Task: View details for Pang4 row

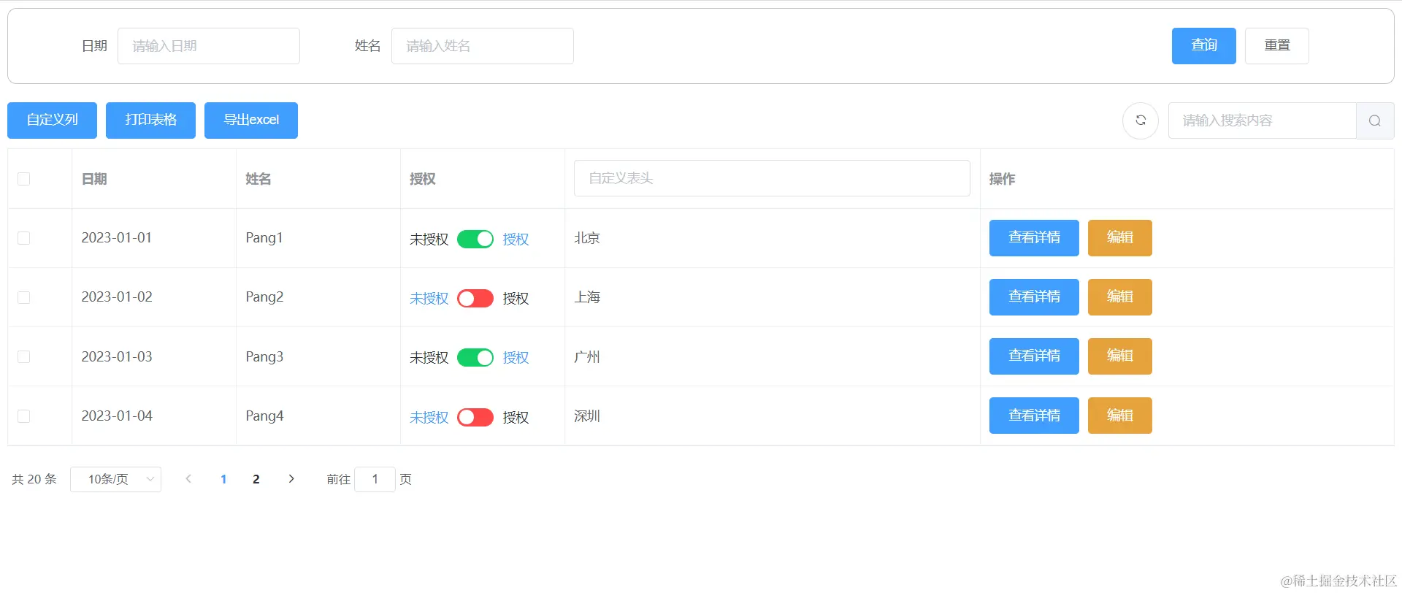Action: (1034, 416)
